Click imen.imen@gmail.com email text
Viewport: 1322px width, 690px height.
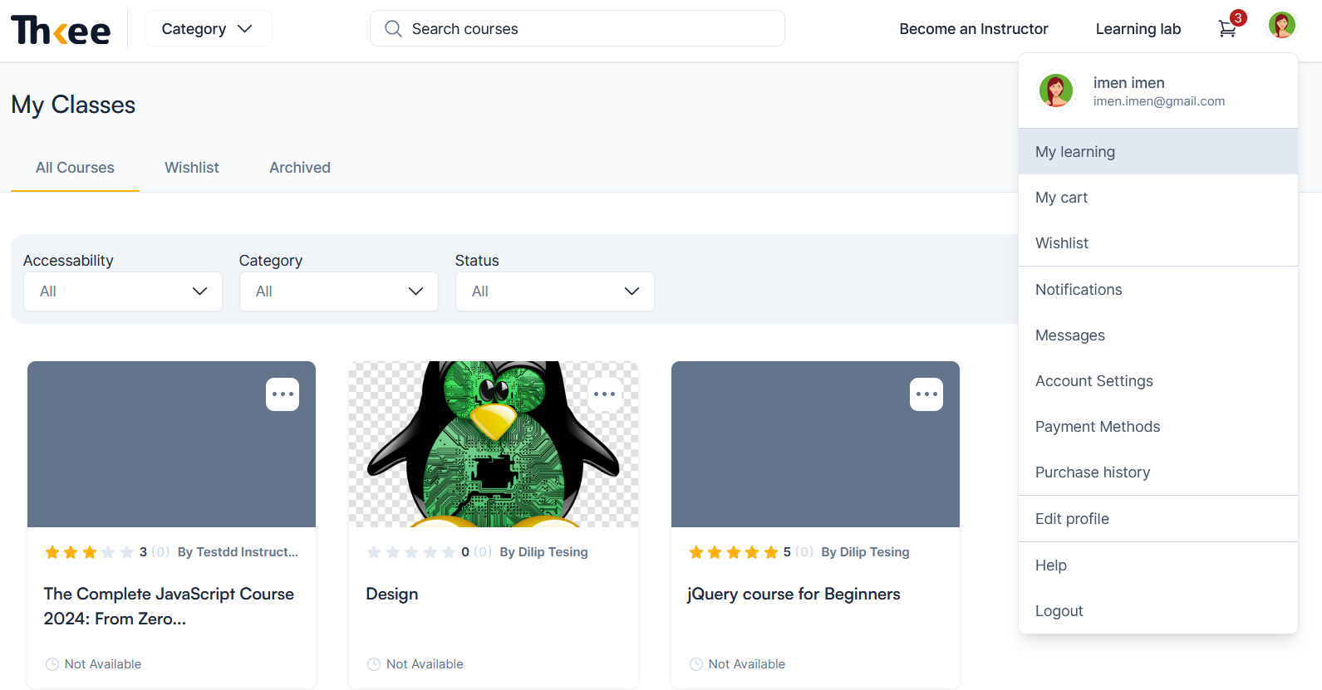point(1159,101)
